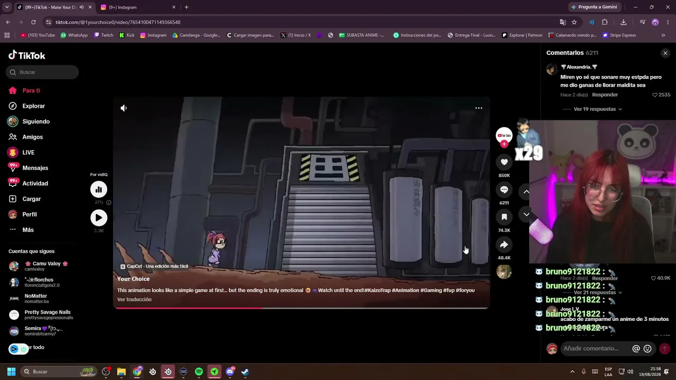676x380 pixels.
Task: Click Responder on Alexandria's comment
Action: click(605, 95)
